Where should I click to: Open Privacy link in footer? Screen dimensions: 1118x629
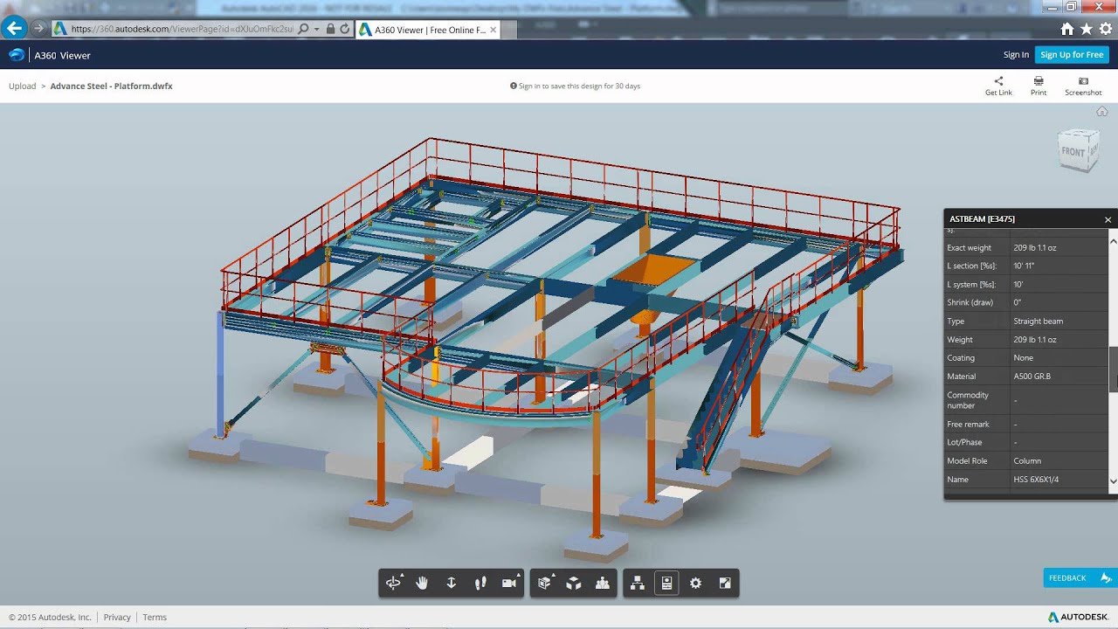point(117,617)
